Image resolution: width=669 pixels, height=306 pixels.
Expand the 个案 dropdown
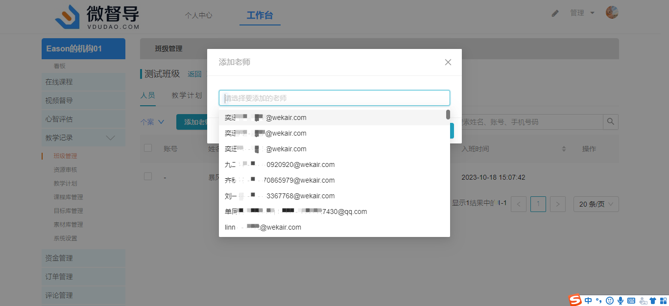[x=152, y=122]
